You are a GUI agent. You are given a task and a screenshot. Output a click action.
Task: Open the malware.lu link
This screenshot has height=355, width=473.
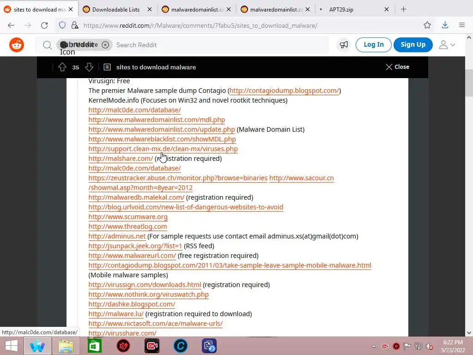[x=116, y=314]
